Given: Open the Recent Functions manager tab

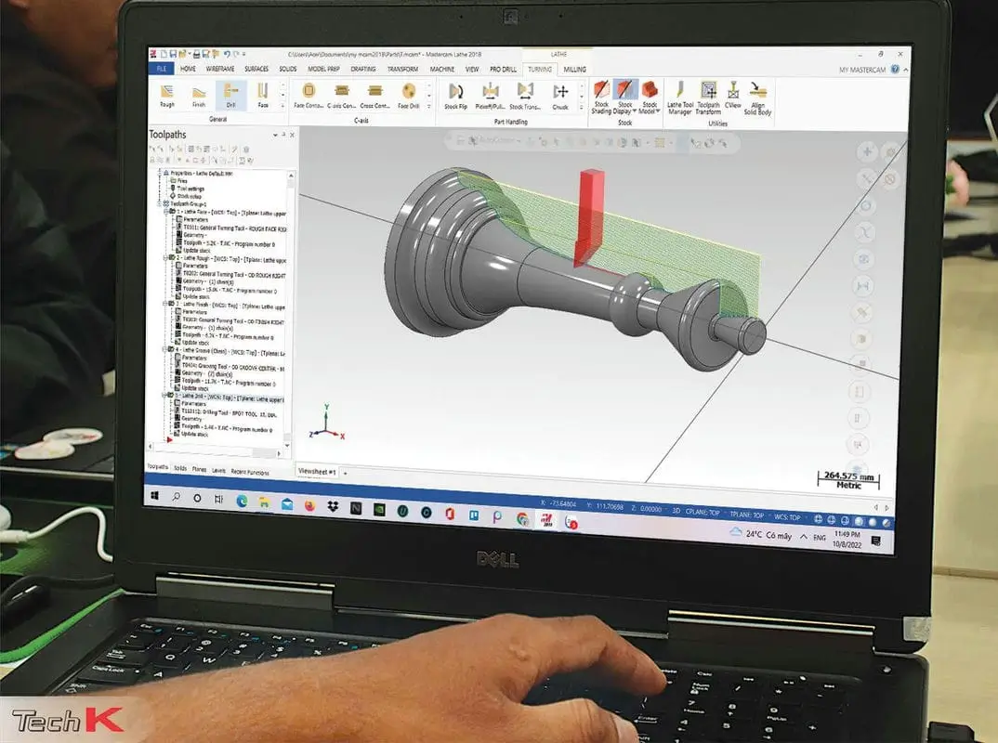Looking at the screenshot, I should pyautogui.click(x=249, y=472).
